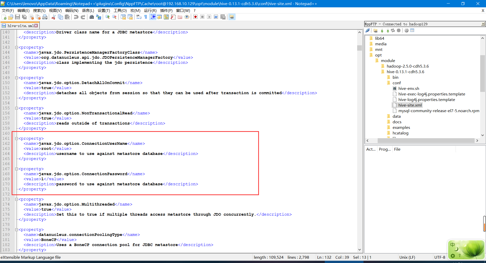Select the hive-site.xml editor tab
486x263 pixels.
[x=20, y=26]
